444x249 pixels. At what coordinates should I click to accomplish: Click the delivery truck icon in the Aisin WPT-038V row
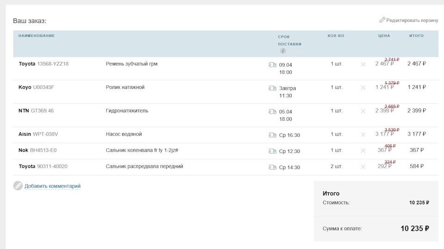coord(272,135)
